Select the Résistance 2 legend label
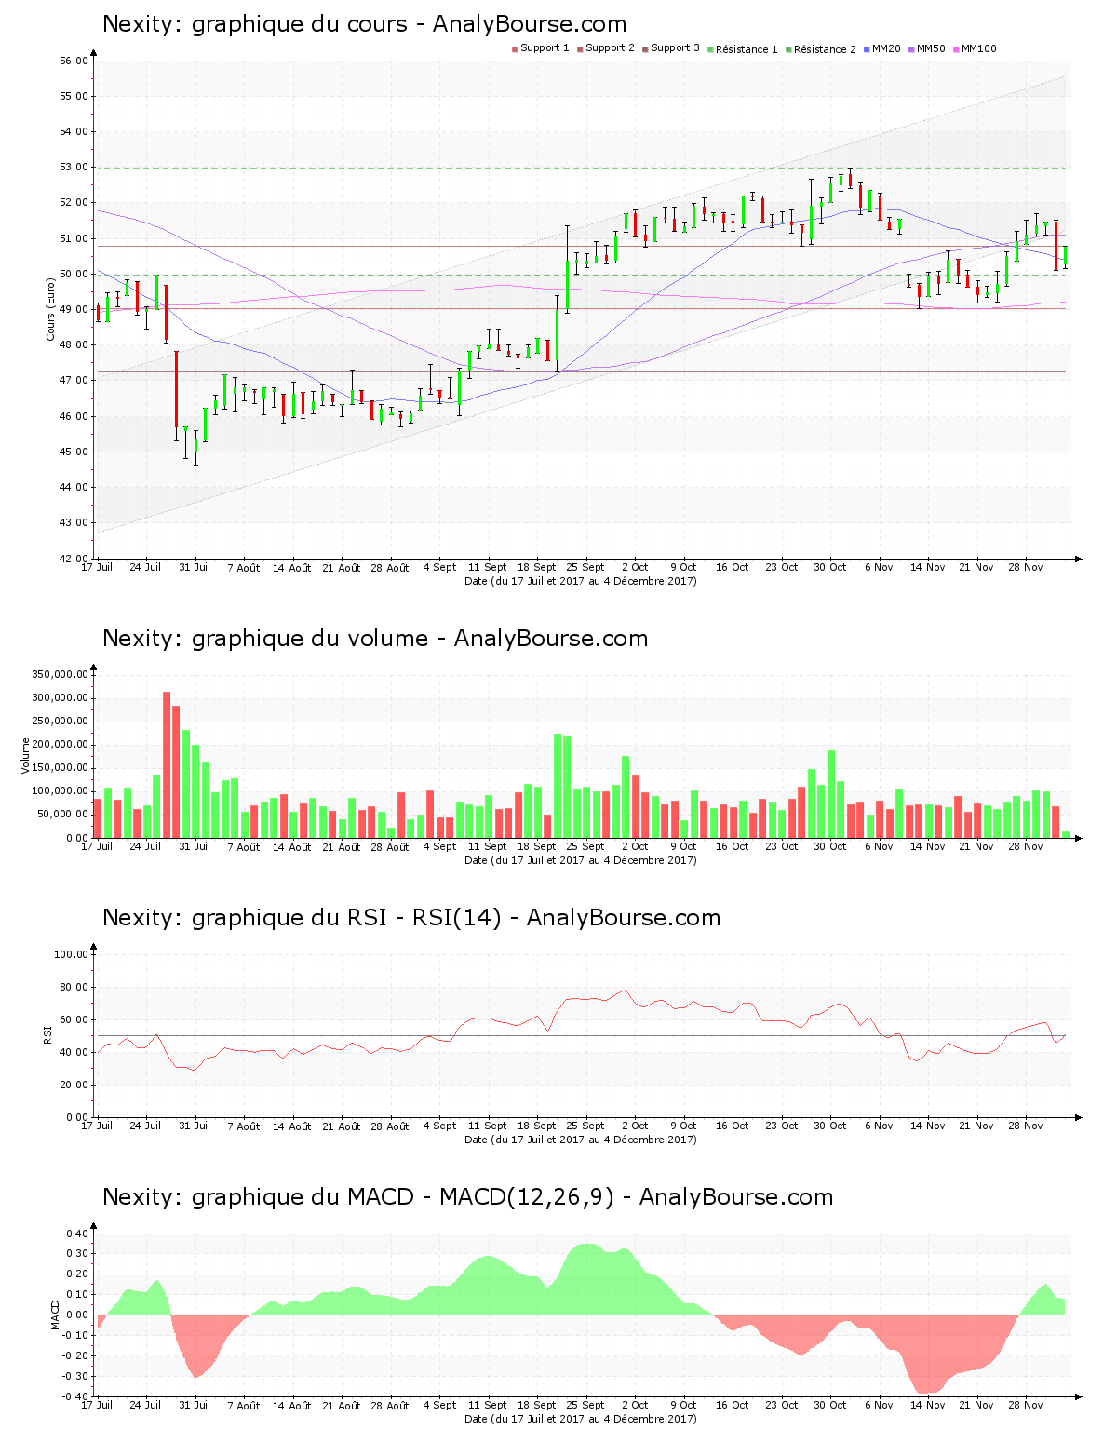 (x=825, y=49)
